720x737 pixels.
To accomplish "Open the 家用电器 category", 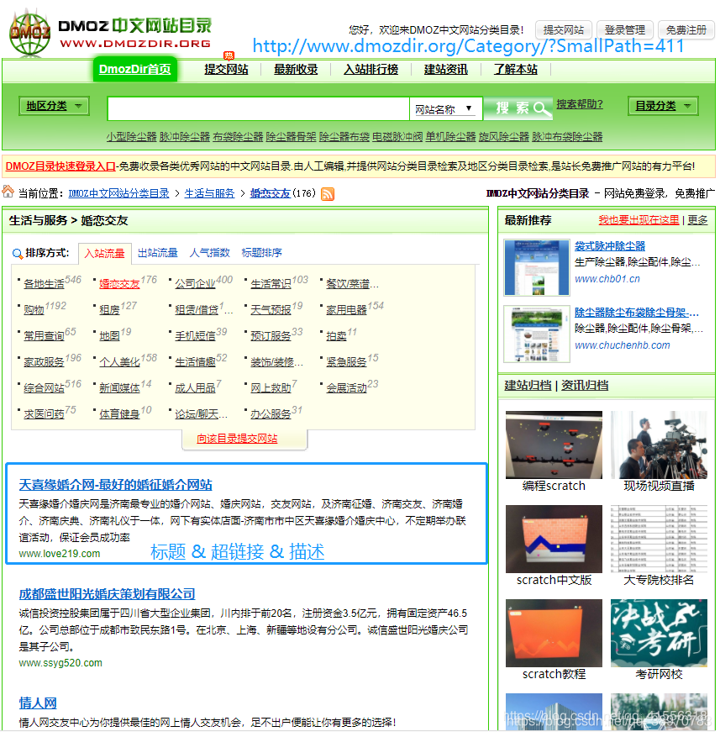I will 346,310.
